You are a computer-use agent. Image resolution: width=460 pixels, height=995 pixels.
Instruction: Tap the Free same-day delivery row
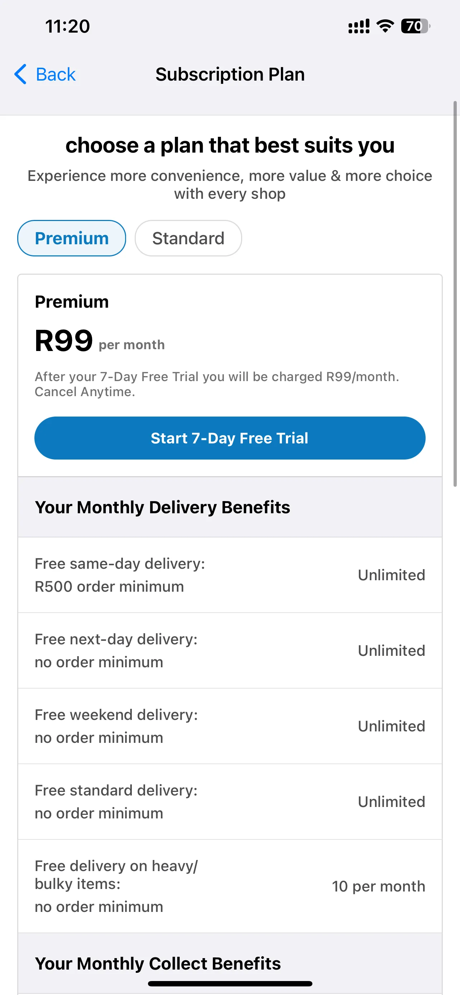[230, 575]
